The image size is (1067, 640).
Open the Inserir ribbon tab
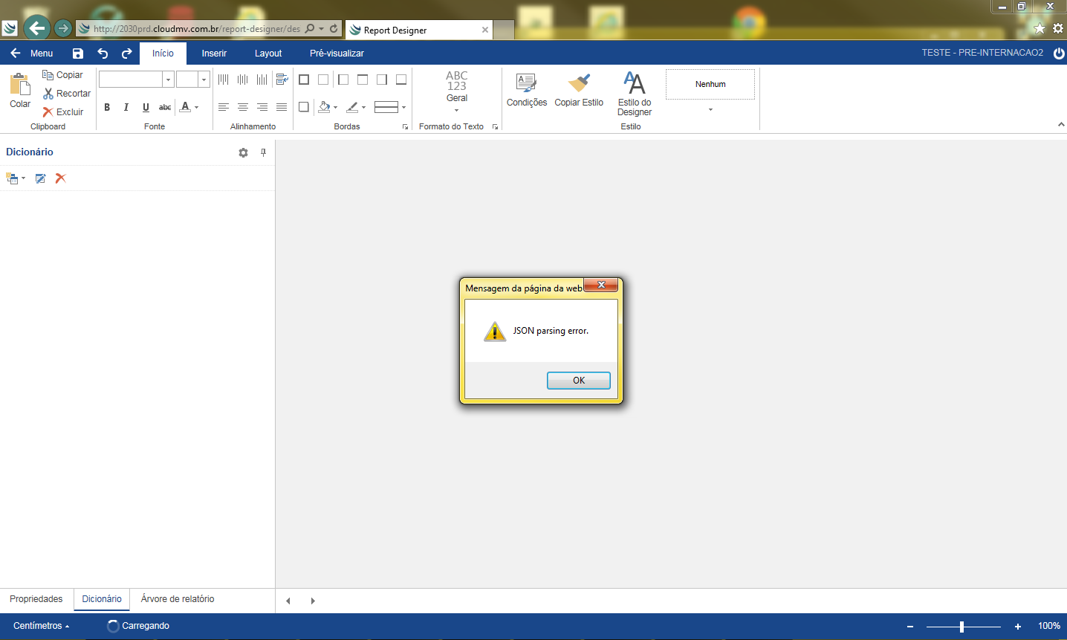[214, 54]
